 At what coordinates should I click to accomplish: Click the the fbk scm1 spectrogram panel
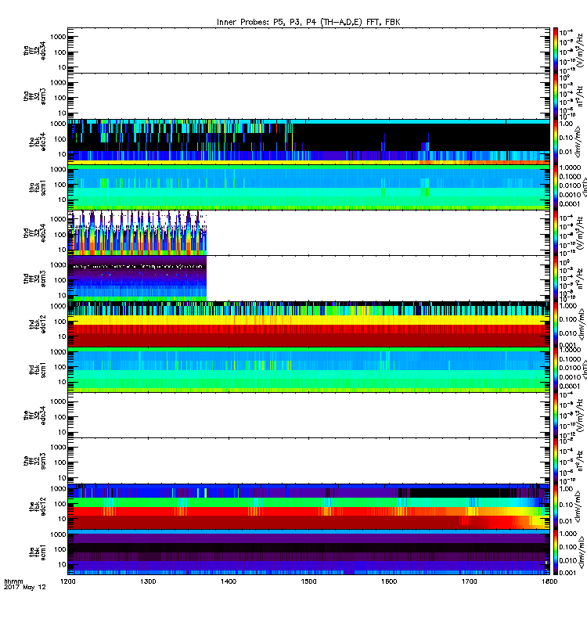coord(308,552)
